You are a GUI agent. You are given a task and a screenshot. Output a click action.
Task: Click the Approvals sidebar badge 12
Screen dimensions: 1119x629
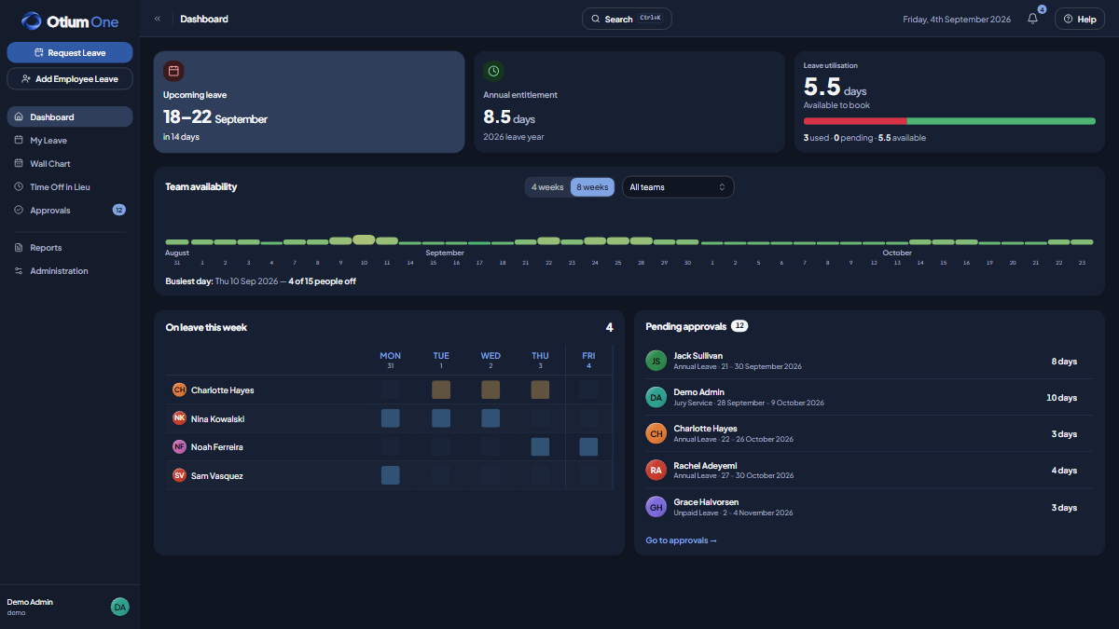pyautogui.click(x=118, y=211)
